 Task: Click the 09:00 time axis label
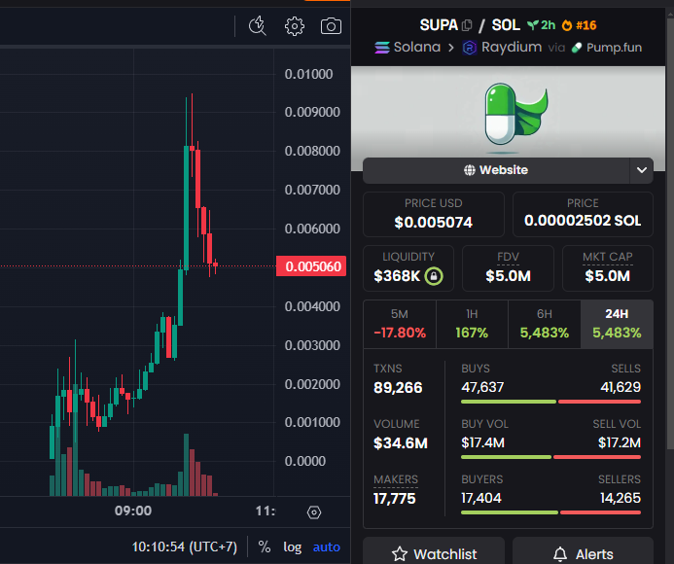click(133, 511)
